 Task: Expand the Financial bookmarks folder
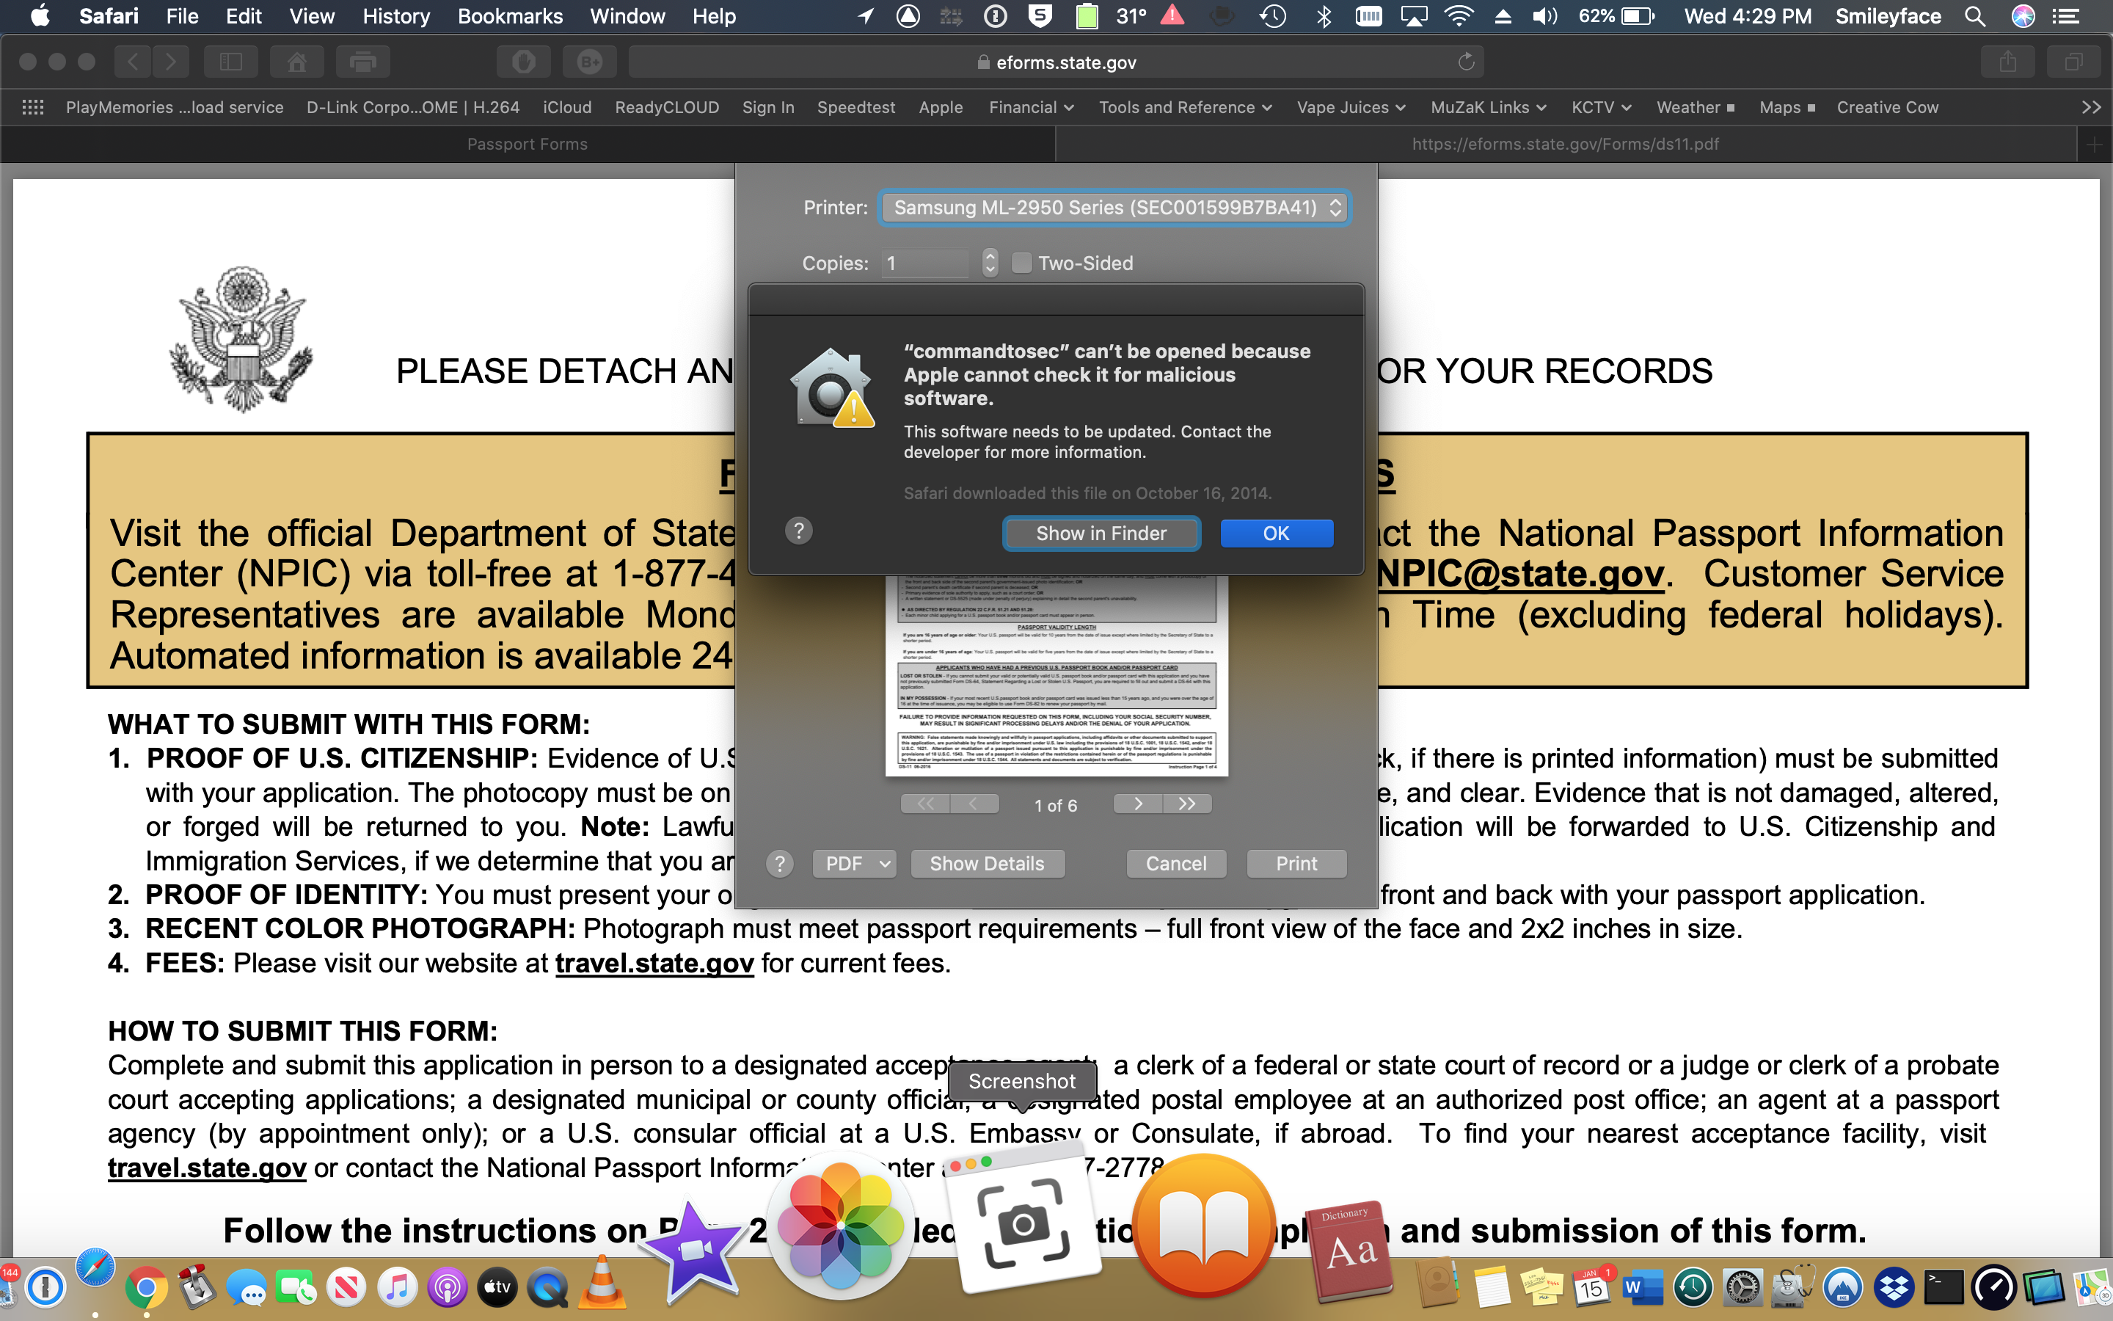tap(1030, 107)
